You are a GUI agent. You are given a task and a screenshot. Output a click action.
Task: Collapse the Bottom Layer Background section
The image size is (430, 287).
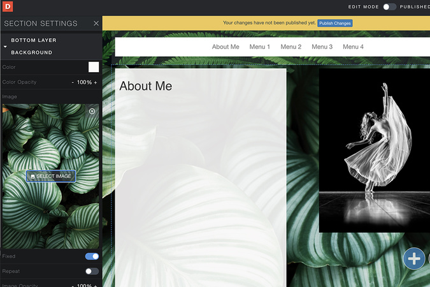click(5, 47)
